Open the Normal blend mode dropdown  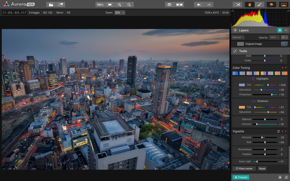[238, 37]
